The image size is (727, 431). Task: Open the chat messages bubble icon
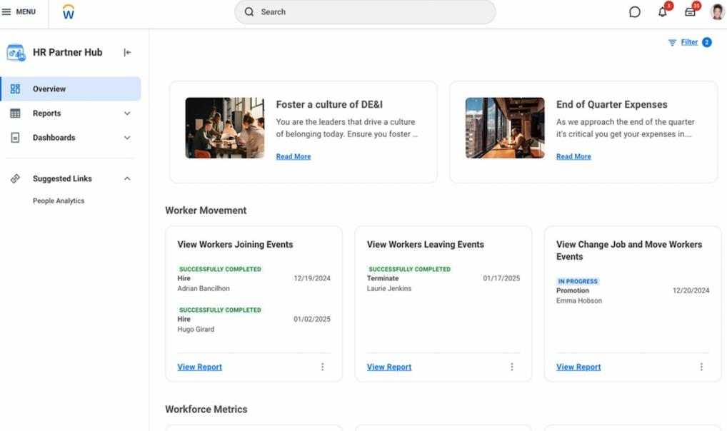point(634,11)
